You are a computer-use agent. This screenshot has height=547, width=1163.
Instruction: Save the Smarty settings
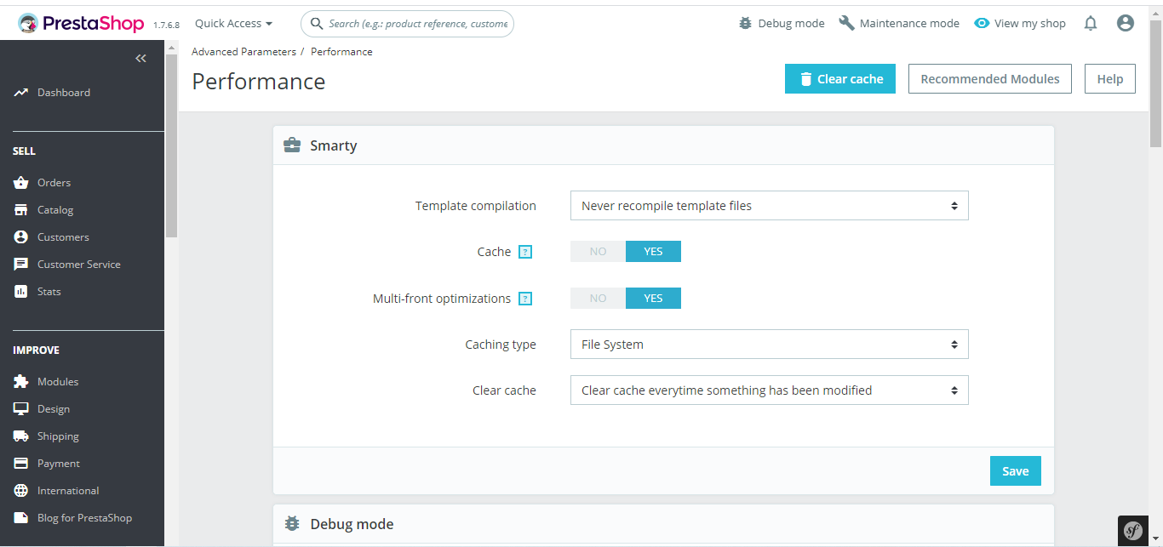[x=1015, y=471]
